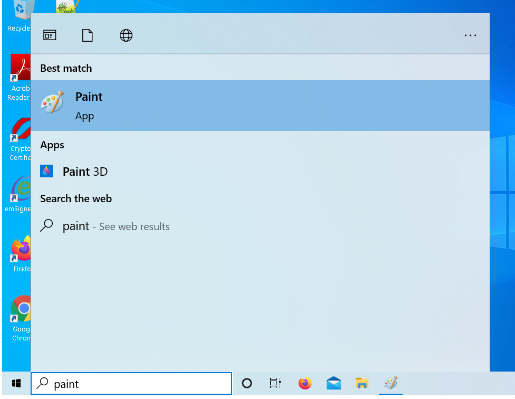Viewport: 515px width, 399px height.
Task: Open File Explorer from the taskbar
Action: point(362,384)
